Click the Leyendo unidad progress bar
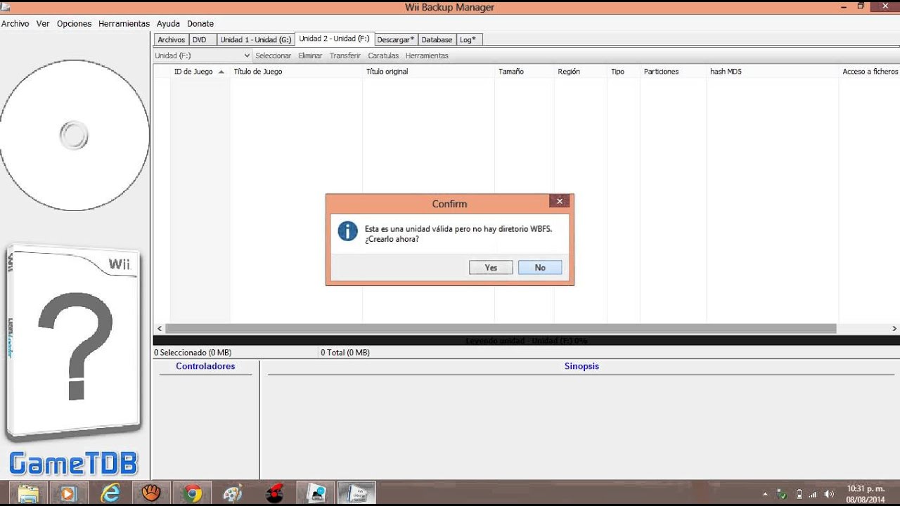The height and width of the screenshot is (506, 900). click(x=526, y=340)
